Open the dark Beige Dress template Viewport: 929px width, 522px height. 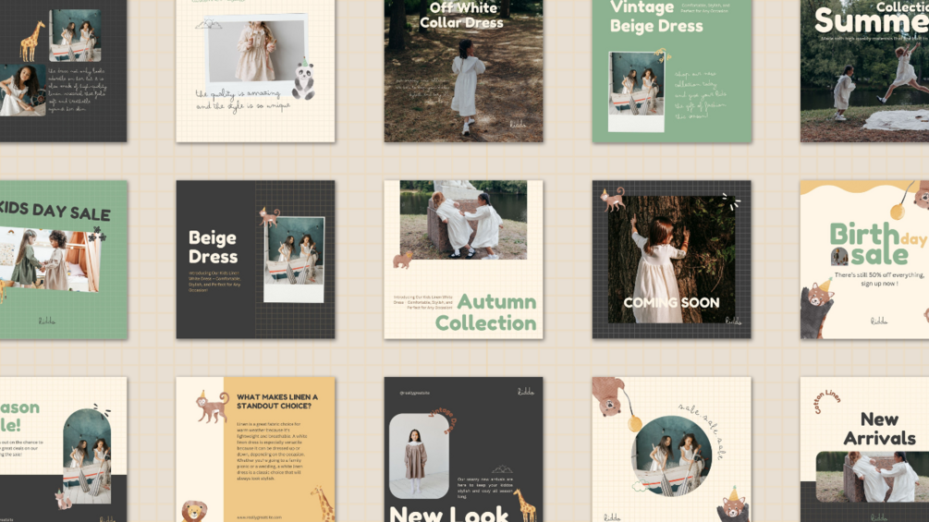click(x=255, y=260)
